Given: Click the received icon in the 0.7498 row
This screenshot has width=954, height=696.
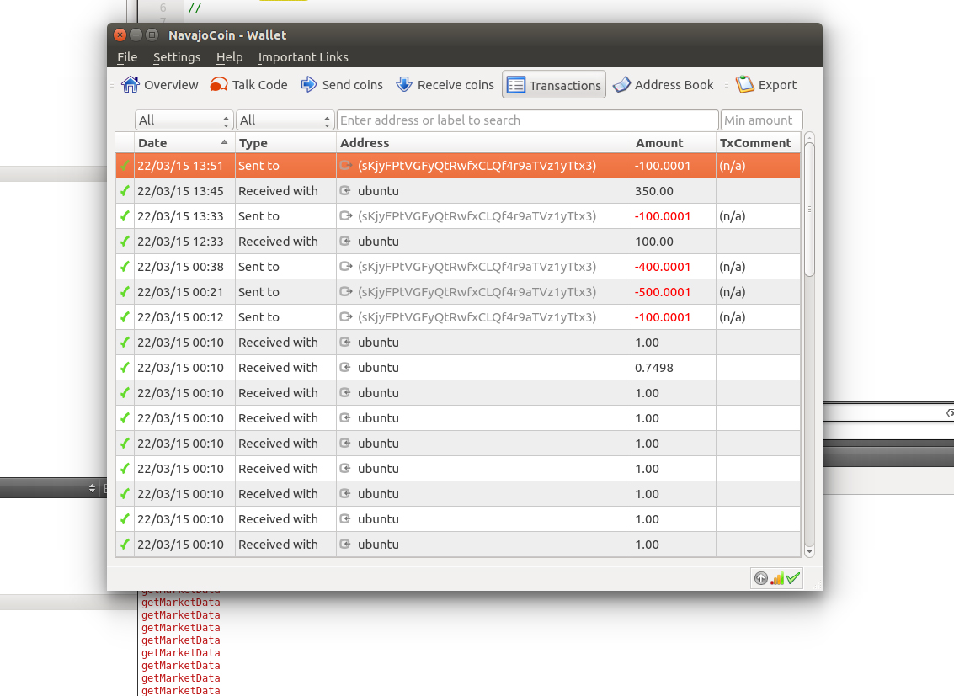Looking at the screenshot, I should [x=345, y=367].
